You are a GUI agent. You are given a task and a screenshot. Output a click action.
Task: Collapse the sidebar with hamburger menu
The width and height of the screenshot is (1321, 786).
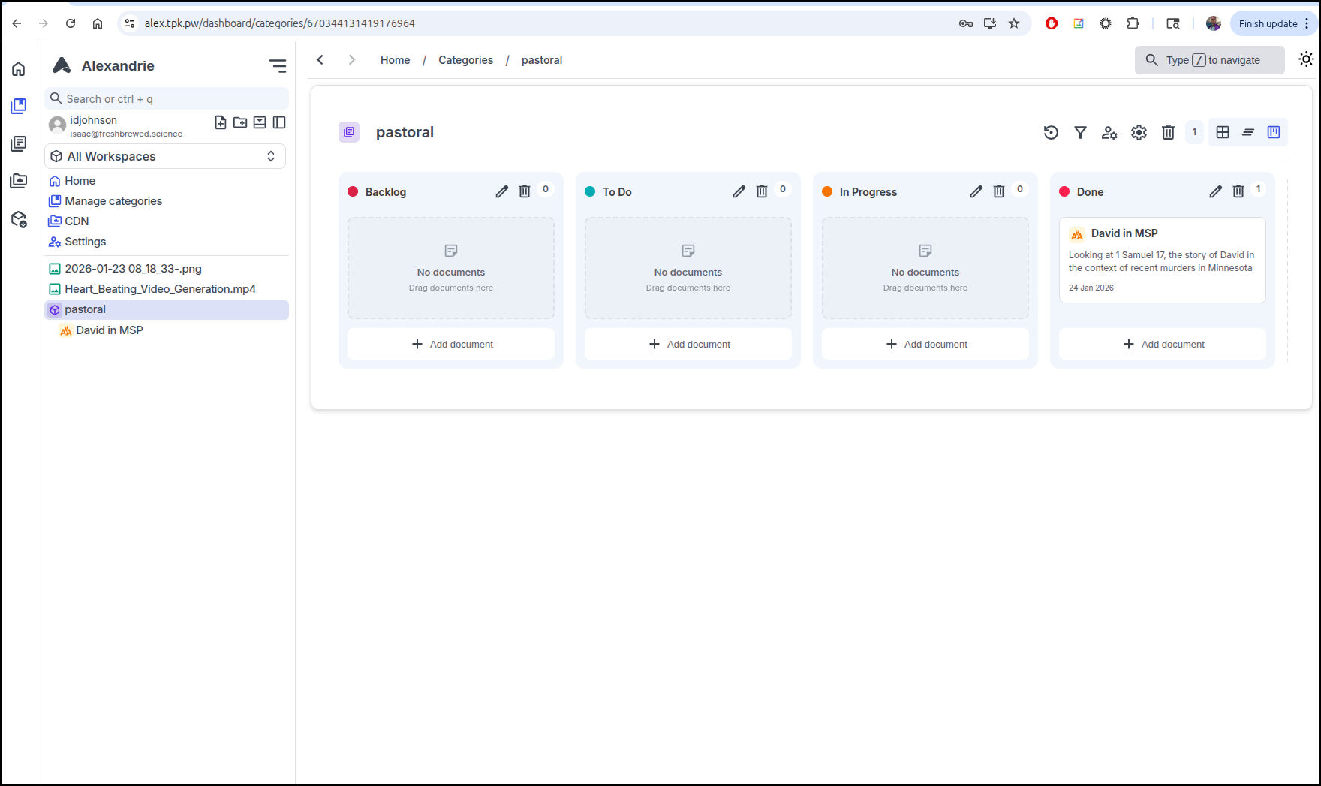[x=278, y=66]
